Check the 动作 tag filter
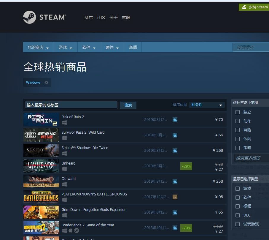This screenshot has height=240, width=269. pos(238,121)
